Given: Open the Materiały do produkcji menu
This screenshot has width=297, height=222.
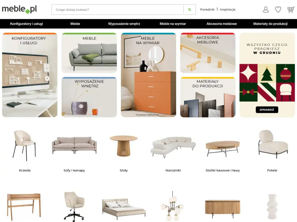Looking at the screenshot, I should [x=270, y=24].
